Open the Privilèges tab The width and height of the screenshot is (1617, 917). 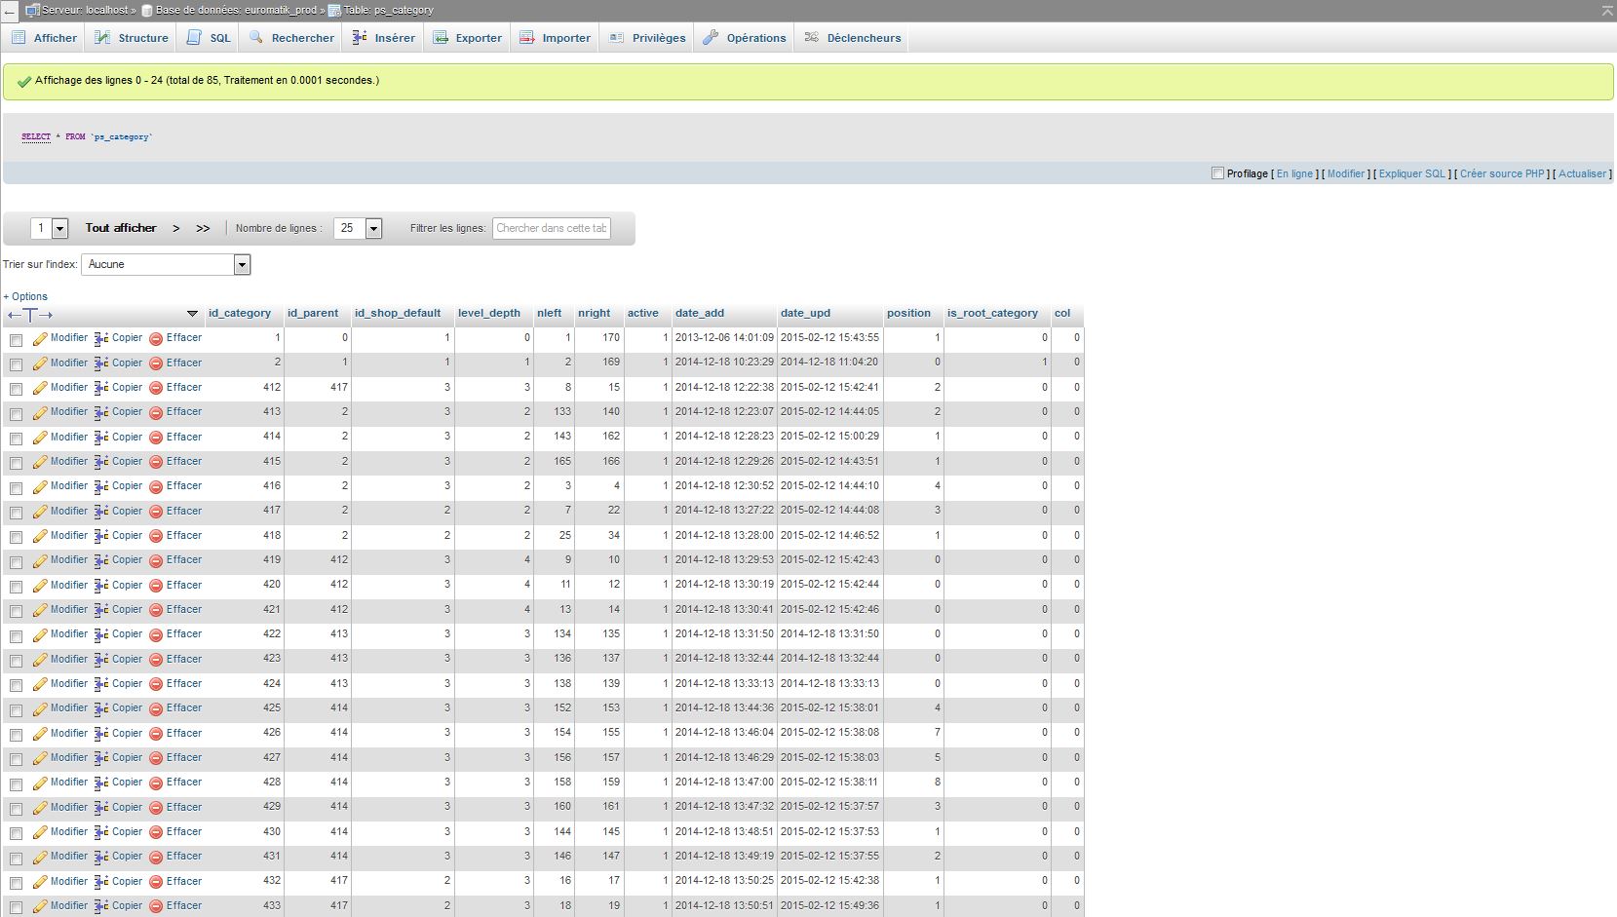(x=647, y=38)
